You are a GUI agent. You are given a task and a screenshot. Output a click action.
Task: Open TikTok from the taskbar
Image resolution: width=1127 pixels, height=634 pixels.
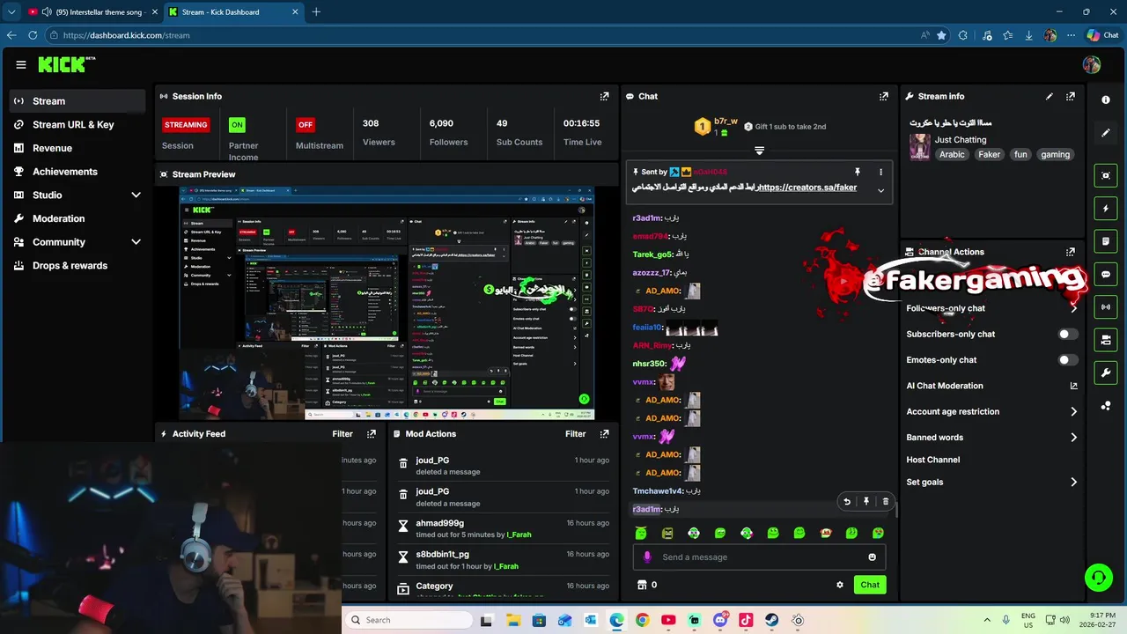click(x=746, y=620)
